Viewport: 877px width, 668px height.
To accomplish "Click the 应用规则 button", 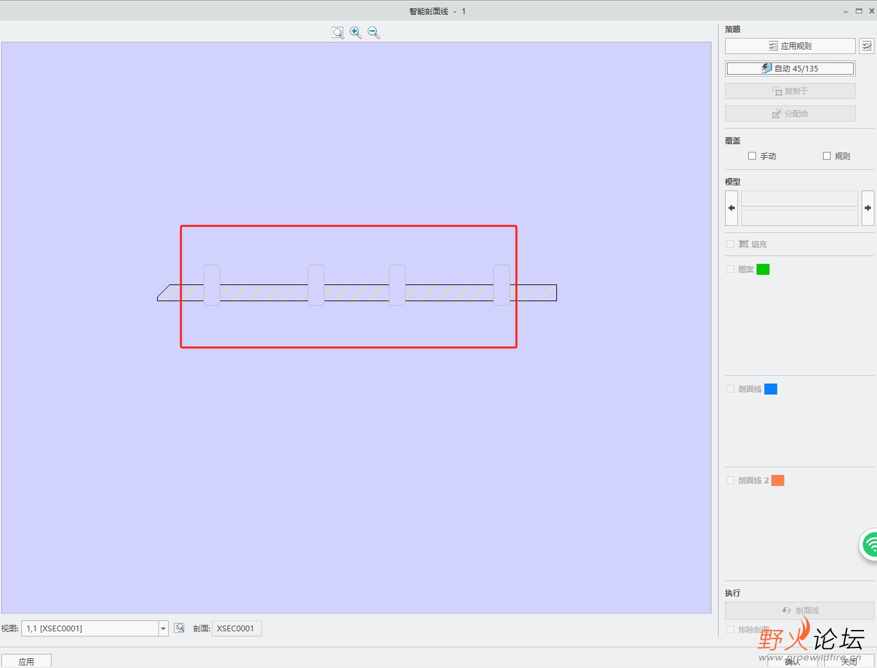I will click(x=790, y=46).
